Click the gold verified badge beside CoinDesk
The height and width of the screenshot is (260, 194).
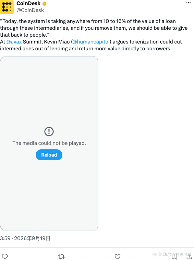[x=45, y=3]
